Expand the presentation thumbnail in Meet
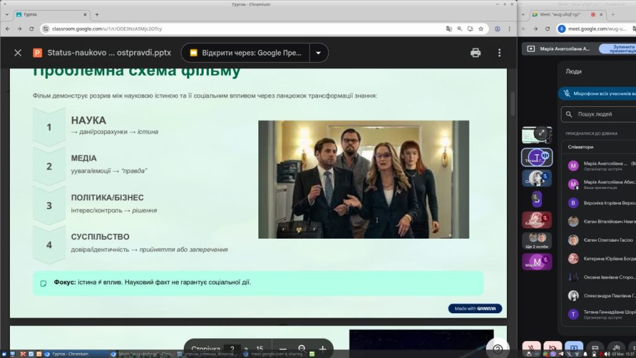Image resolution: width=636 pixels, height=358 pixels. click(x=542, y=133)
